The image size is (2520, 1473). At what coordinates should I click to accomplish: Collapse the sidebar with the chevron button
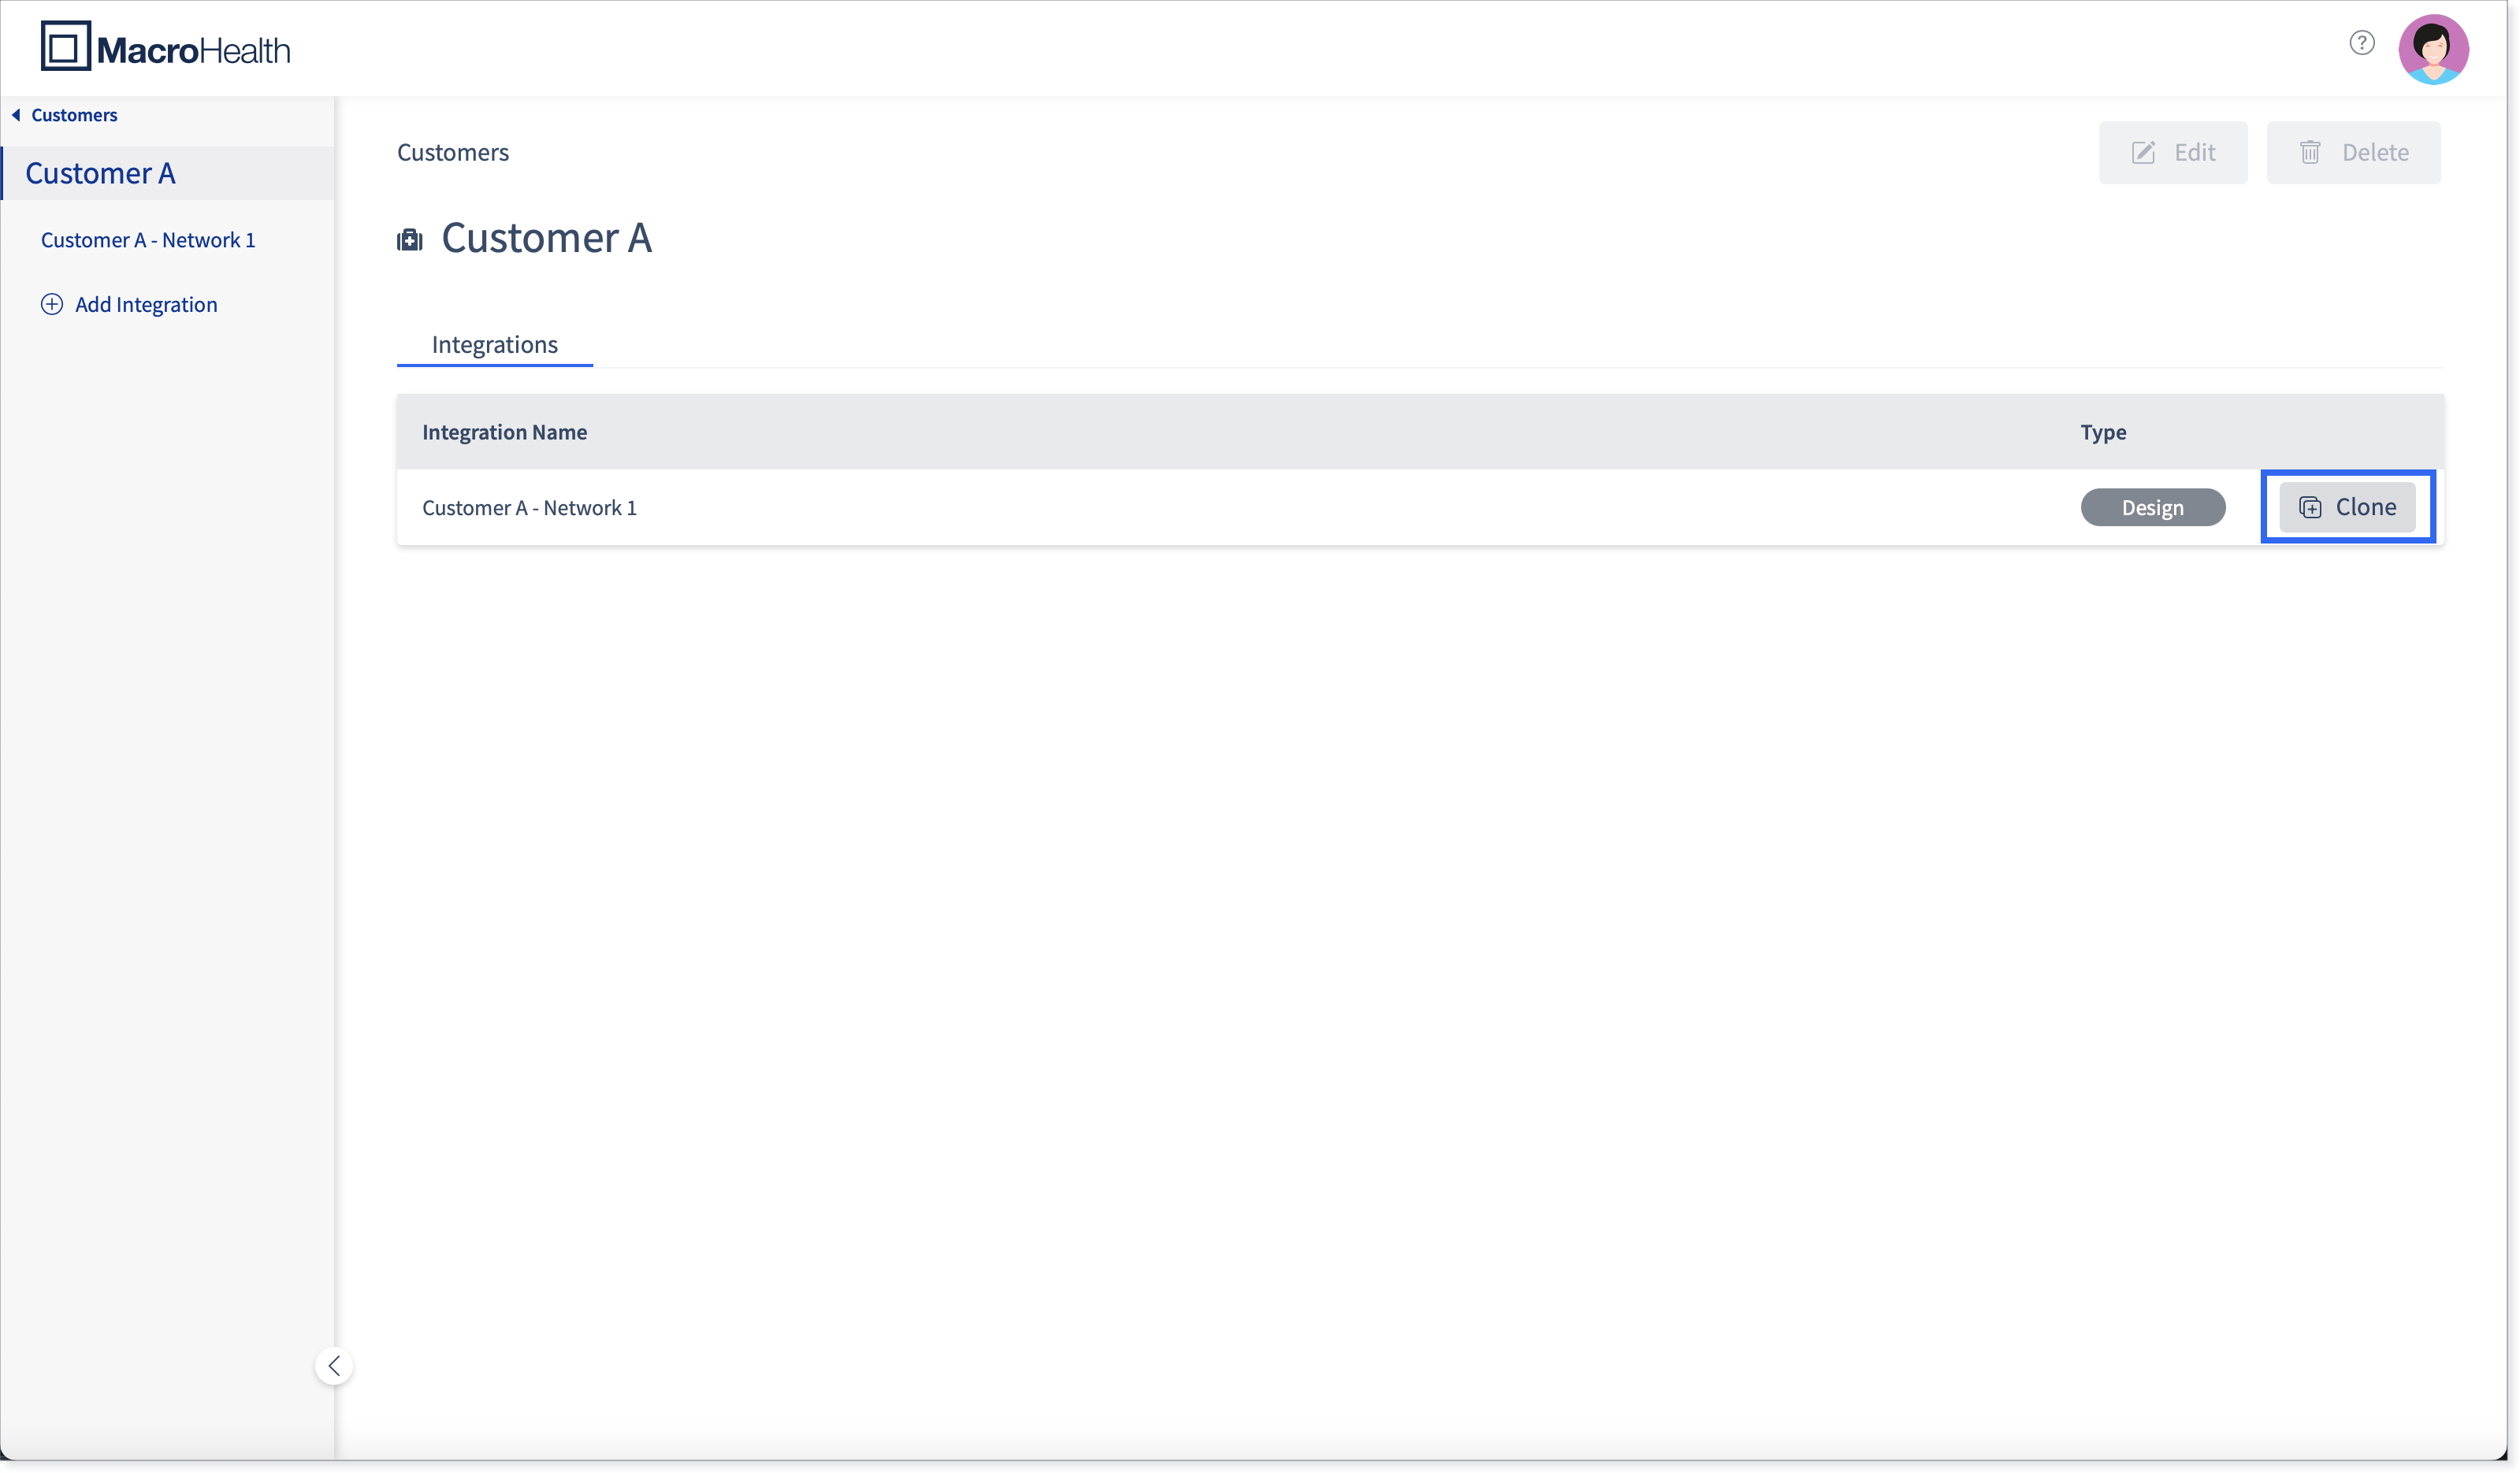point(334,1365)
